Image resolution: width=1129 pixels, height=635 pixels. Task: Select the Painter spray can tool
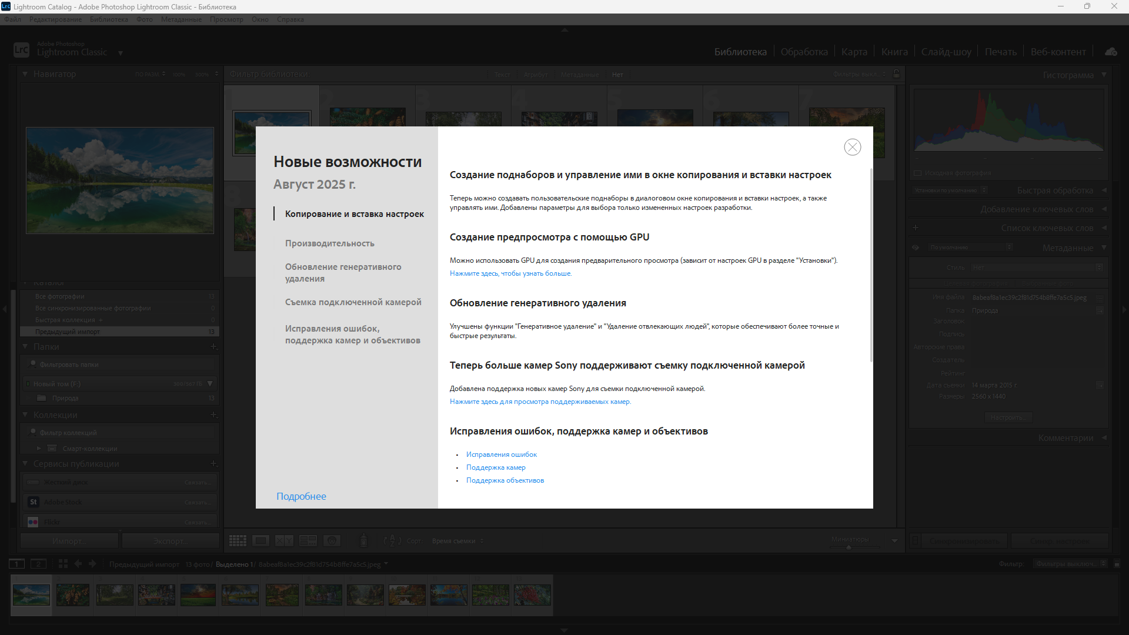tap(363, 540)
